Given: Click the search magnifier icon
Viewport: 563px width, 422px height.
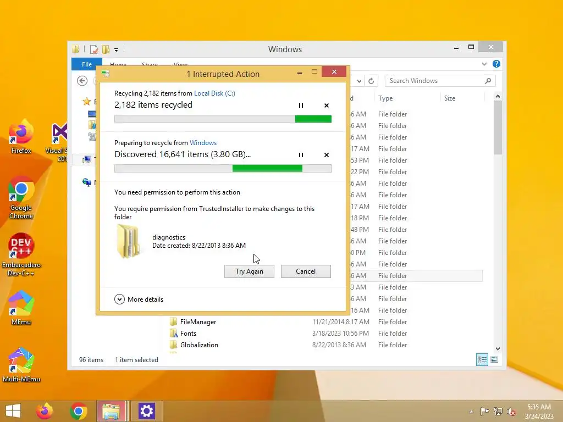Looking at the screenshot, I should (488, 81).
